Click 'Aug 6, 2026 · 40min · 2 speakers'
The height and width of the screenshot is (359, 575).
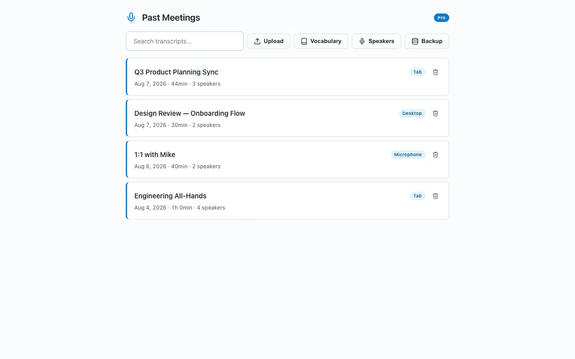pos(177,166)
